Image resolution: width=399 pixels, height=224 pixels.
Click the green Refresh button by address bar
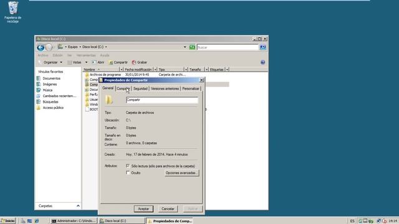(192, 47)
